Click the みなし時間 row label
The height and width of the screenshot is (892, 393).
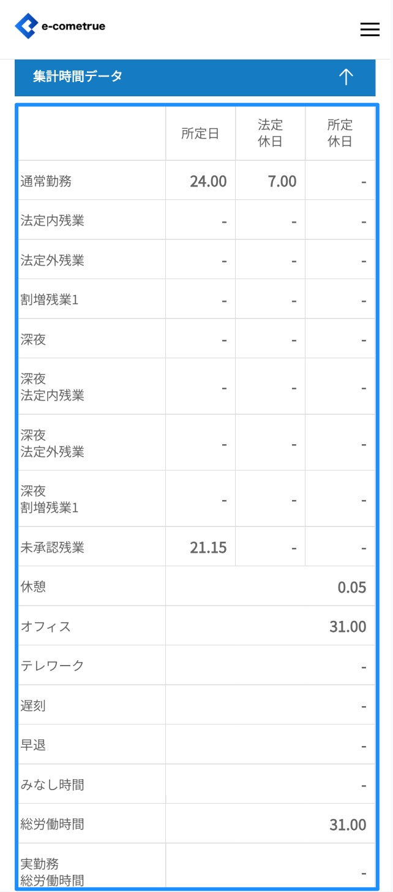(52, 785)
